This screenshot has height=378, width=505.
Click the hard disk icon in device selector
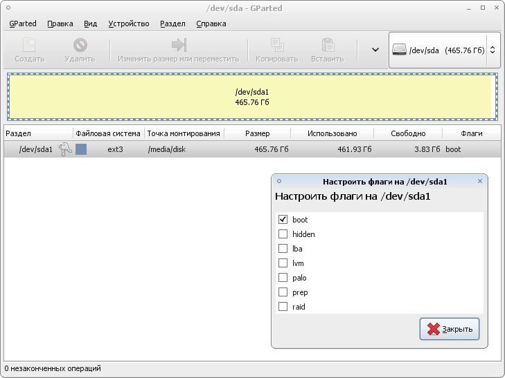pos(400,50)
